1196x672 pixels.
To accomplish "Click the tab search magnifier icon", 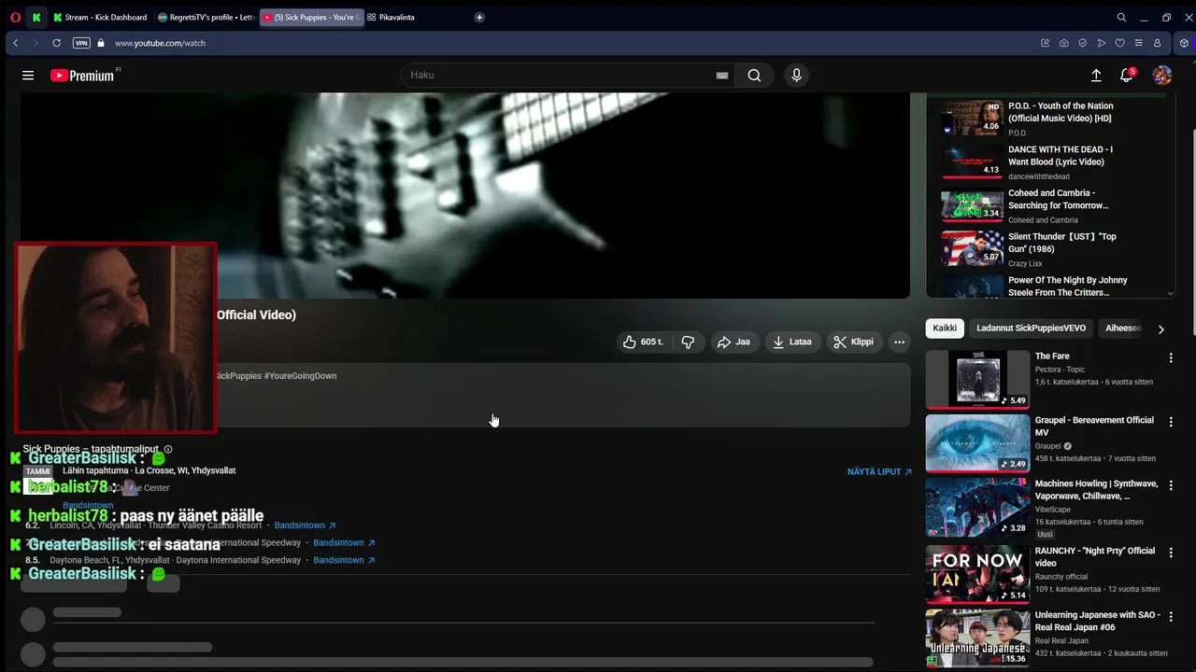I will coord(1121,17).
